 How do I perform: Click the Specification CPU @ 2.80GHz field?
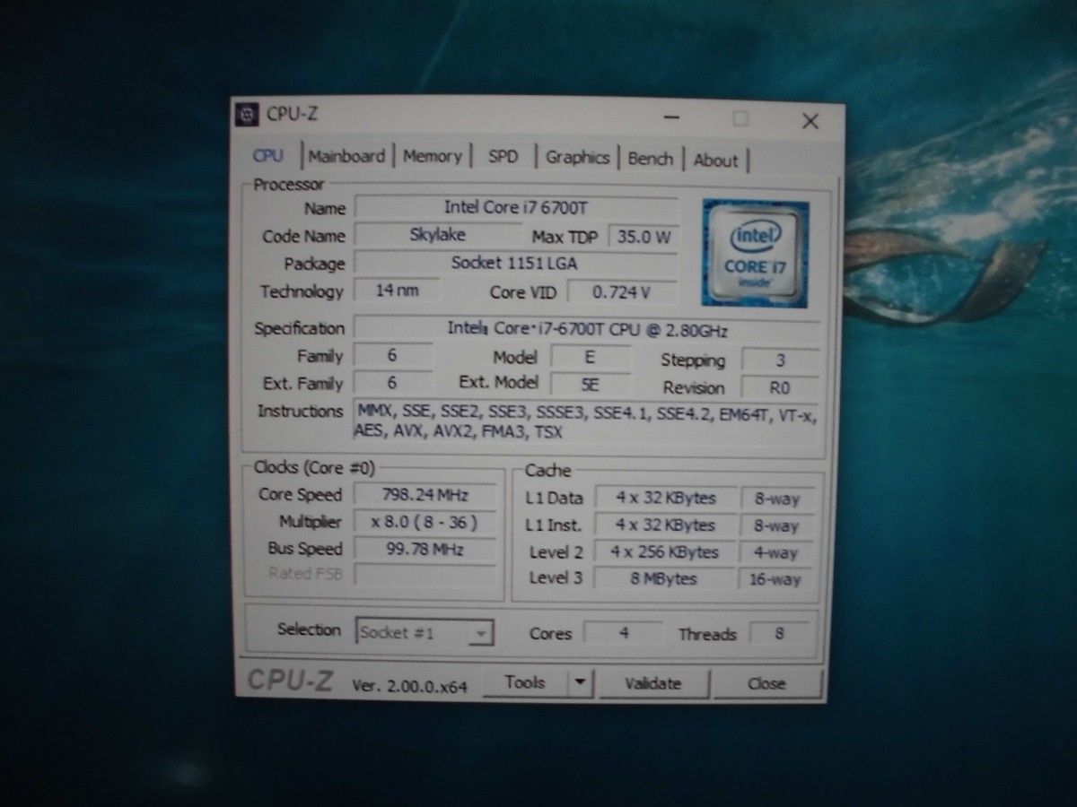coord(587,329)
